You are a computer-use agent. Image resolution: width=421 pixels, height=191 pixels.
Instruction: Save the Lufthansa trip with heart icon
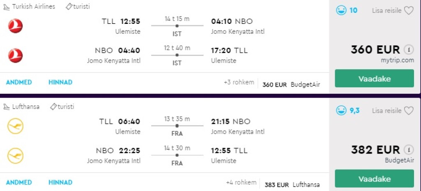click(x=409, y=111)
